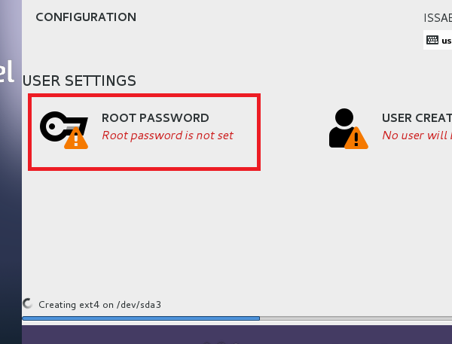Screen dimensions: 452x344
Task: Switch keyboard layout via the 'us' indicator
Action: [446, 41]
